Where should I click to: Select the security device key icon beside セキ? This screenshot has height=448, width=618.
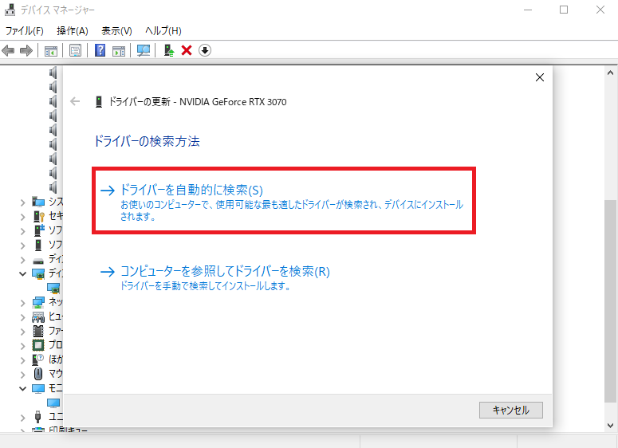coord(38,216)
